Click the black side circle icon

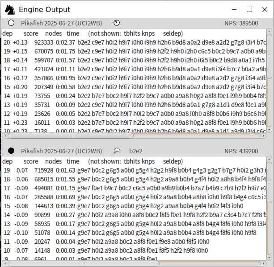click(x=11, y=151)
